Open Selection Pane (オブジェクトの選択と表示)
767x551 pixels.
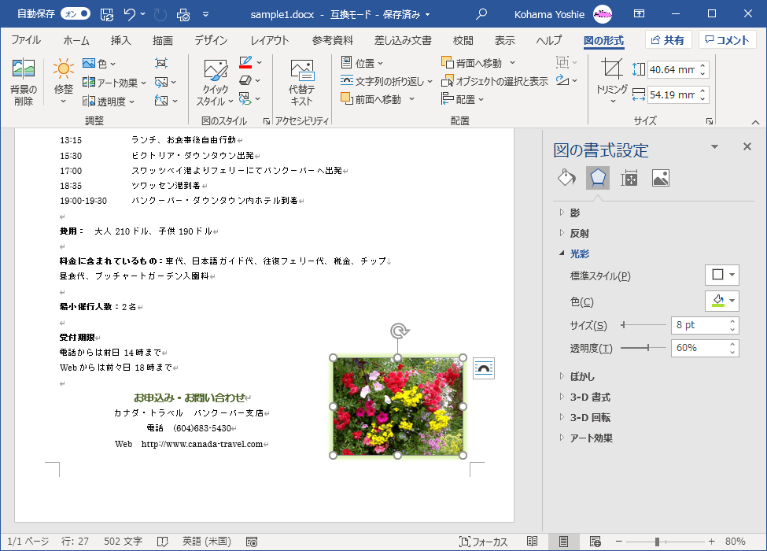click(495, 81)
